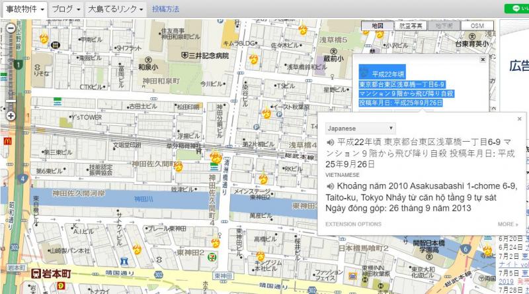Click fire marker beside イースト秋葉原

coord(266,113)
